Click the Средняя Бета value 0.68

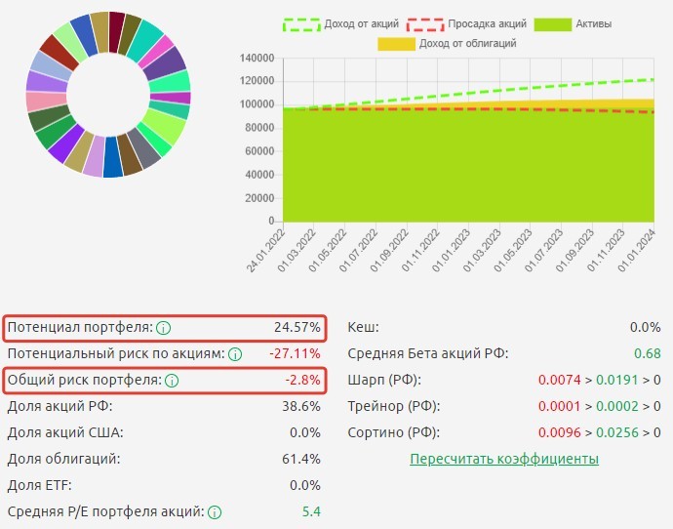[x=647, y=354]
